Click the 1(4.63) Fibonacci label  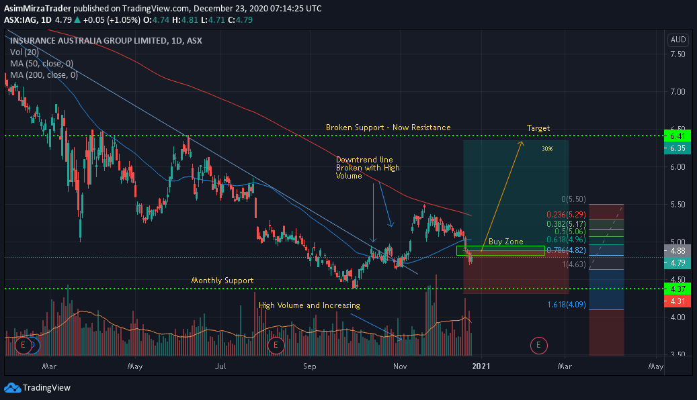point(574,264)
